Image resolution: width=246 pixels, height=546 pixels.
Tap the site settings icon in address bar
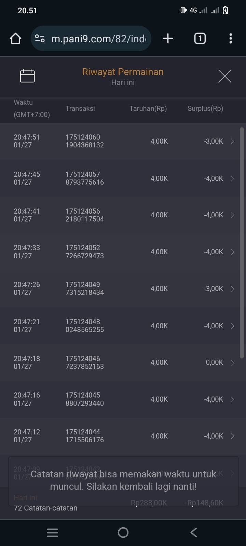pos(40,39)
